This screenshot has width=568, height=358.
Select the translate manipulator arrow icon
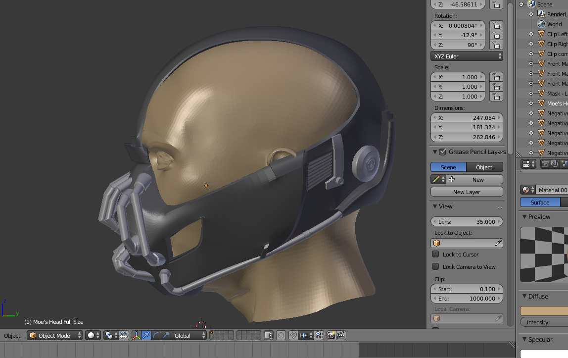(146, 336)
